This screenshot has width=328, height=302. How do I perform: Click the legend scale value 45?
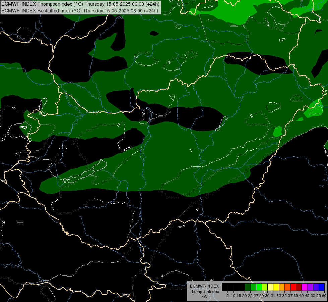click(307, 296)
